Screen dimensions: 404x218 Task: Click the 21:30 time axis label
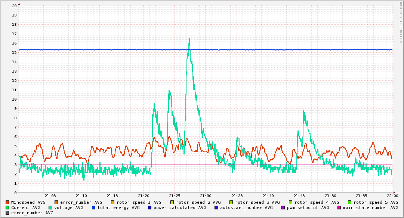[x=206, y=196]
